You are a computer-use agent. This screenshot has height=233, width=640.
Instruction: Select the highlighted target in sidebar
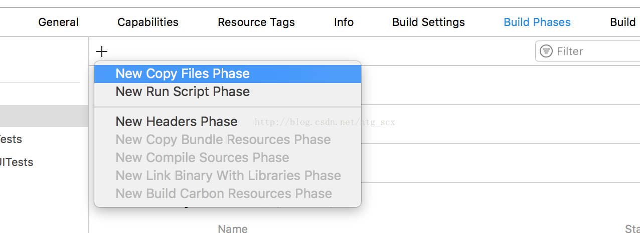tap(44, 116)
